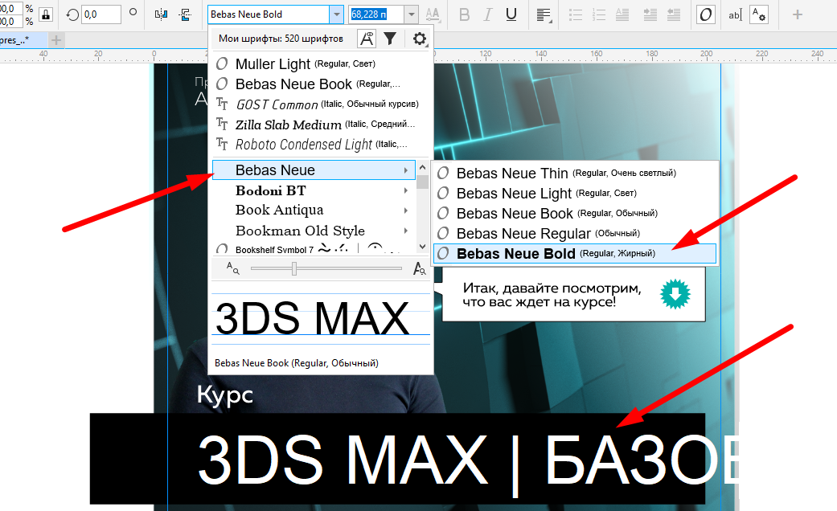The height and width of the screenshot is (511, 837).
Task: Click the font list scroll down arrow
Action: pos(422,247)
